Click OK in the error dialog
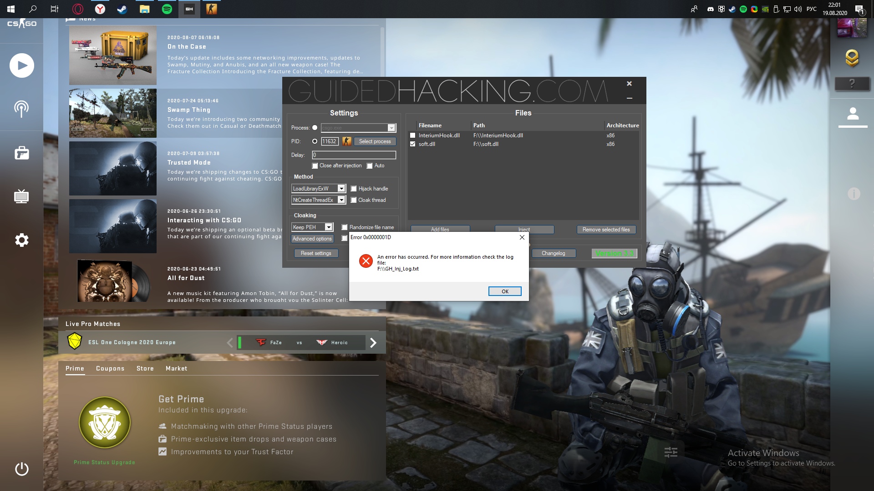The image size is (874, 491). coord(504,291)
